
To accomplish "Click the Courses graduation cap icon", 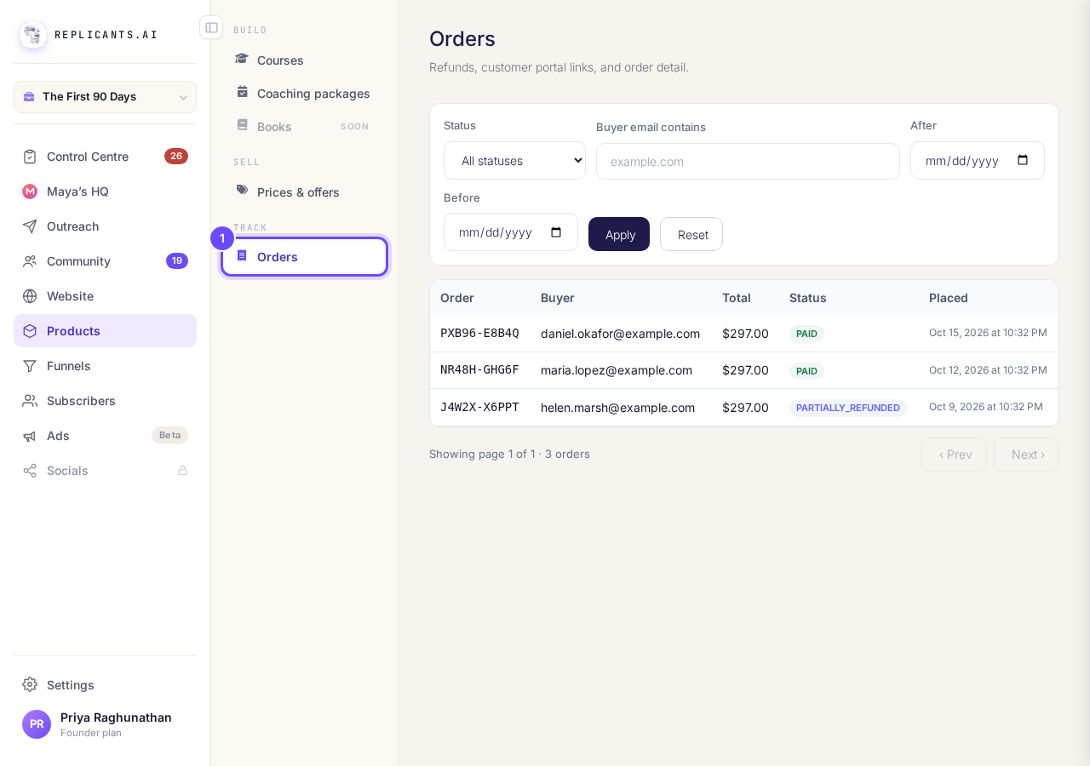I will click(242, 59).
